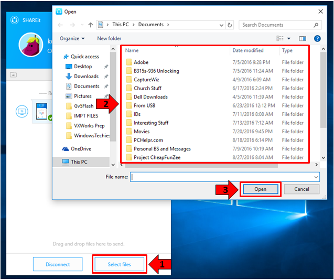Click the SHAREit user avatar
Viewport: 334px width, 280px height.
[30, 45]
